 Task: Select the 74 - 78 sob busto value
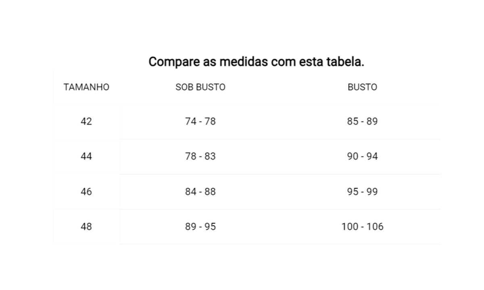tap(200, 121)
